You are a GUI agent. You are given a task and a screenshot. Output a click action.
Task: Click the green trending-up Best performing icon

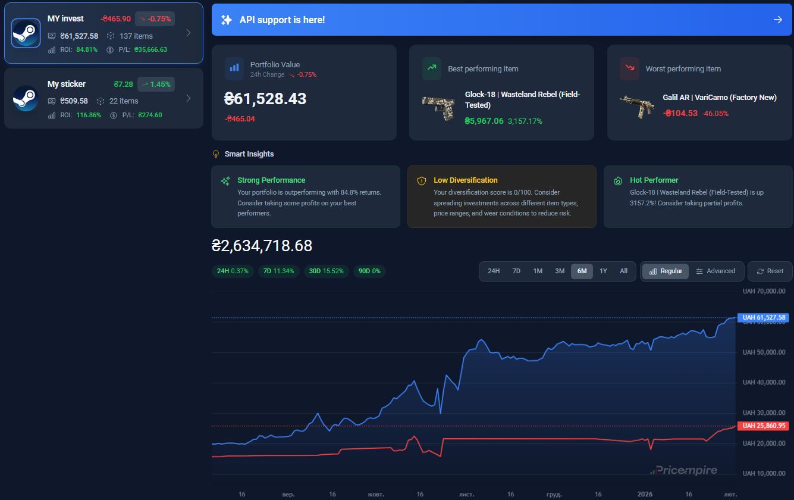click(x=432, y=68)
